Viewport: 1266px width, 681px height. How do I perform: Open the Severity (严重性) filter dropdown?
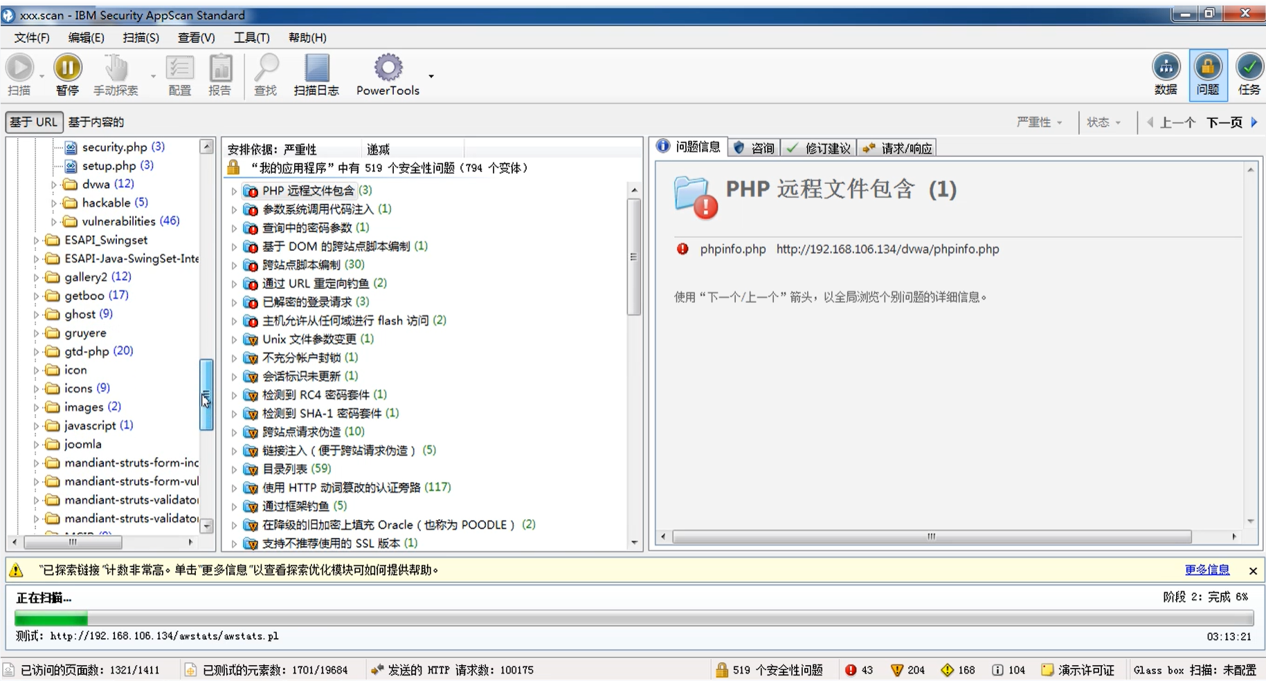point(1039,122)
